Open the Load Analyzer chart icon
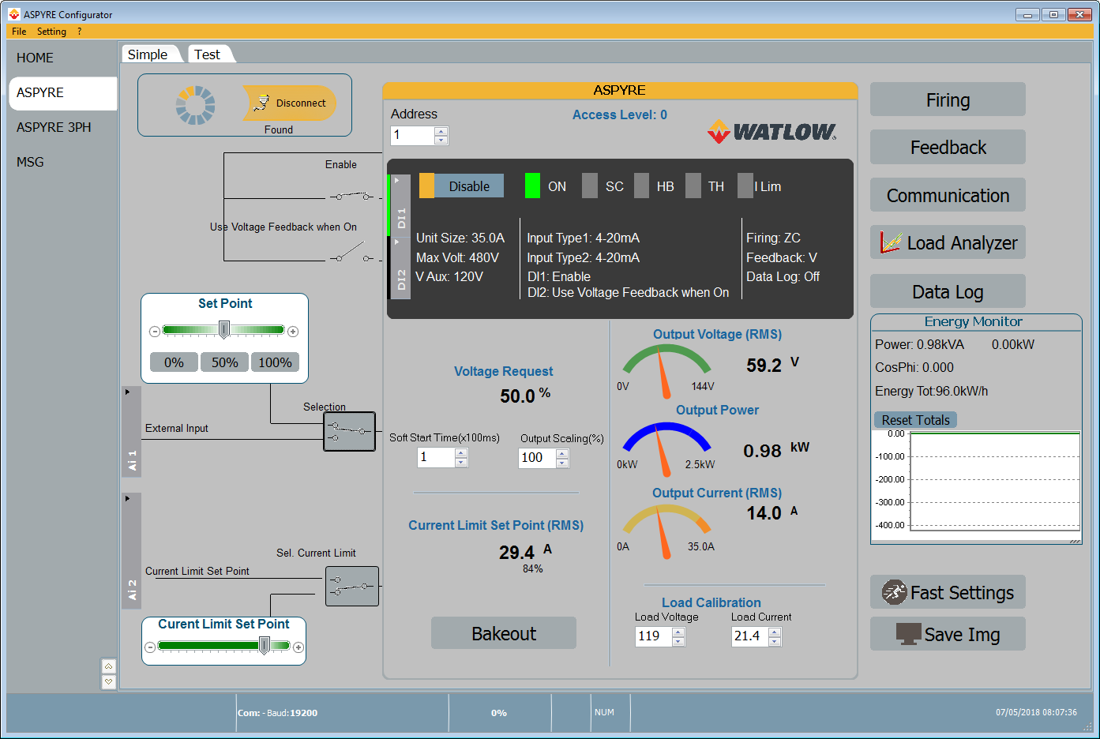This screenshot has height=739, width=1100. pos(891,242)
